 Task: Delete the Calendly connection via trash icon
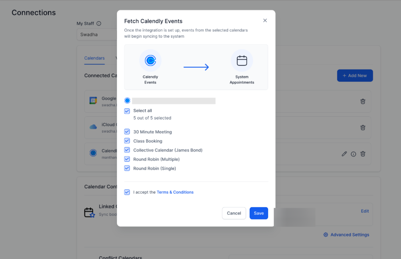(x=363, y=154)
